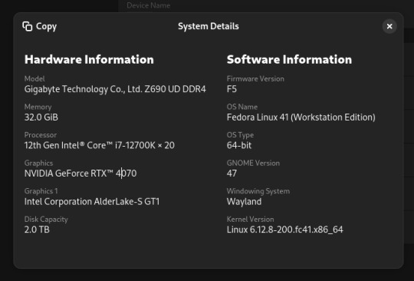Click the Graphics 1 label
The height and width of the screenshot is (281, 414).
pyautogui.click(x=41, y=191)
